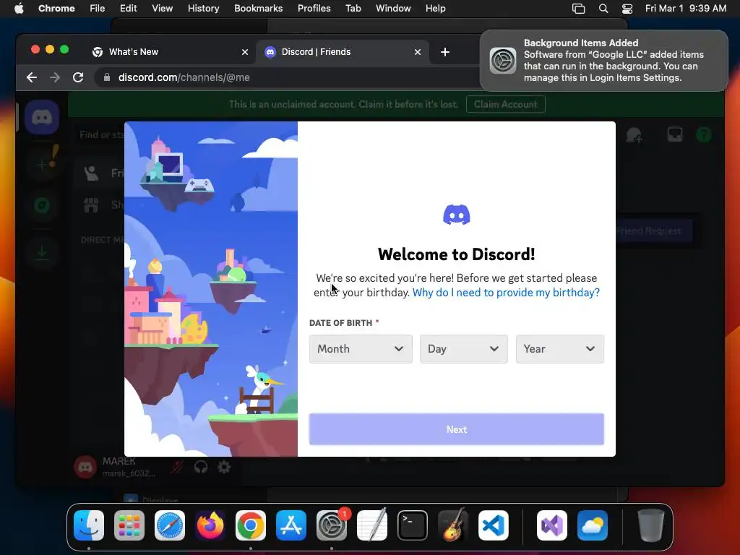Viewport: 740px width, 555px height.
Task: Click the Stage Manager icon in menu bar
Action: pyautogui.click(x=579, y=9)
